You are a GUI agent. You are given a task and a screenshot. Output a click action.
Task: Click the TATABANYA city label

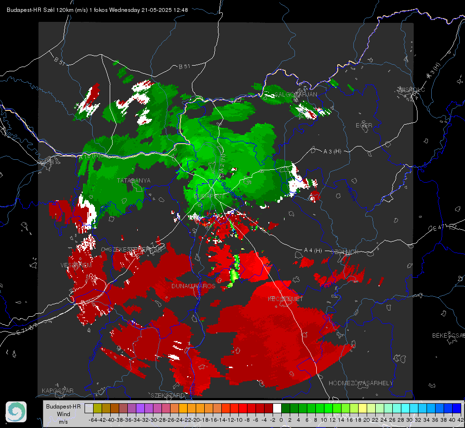[x=133, y=181]
